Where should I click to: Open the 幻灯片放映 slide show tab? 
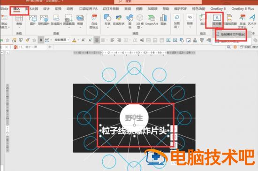[x=111, y=9]
